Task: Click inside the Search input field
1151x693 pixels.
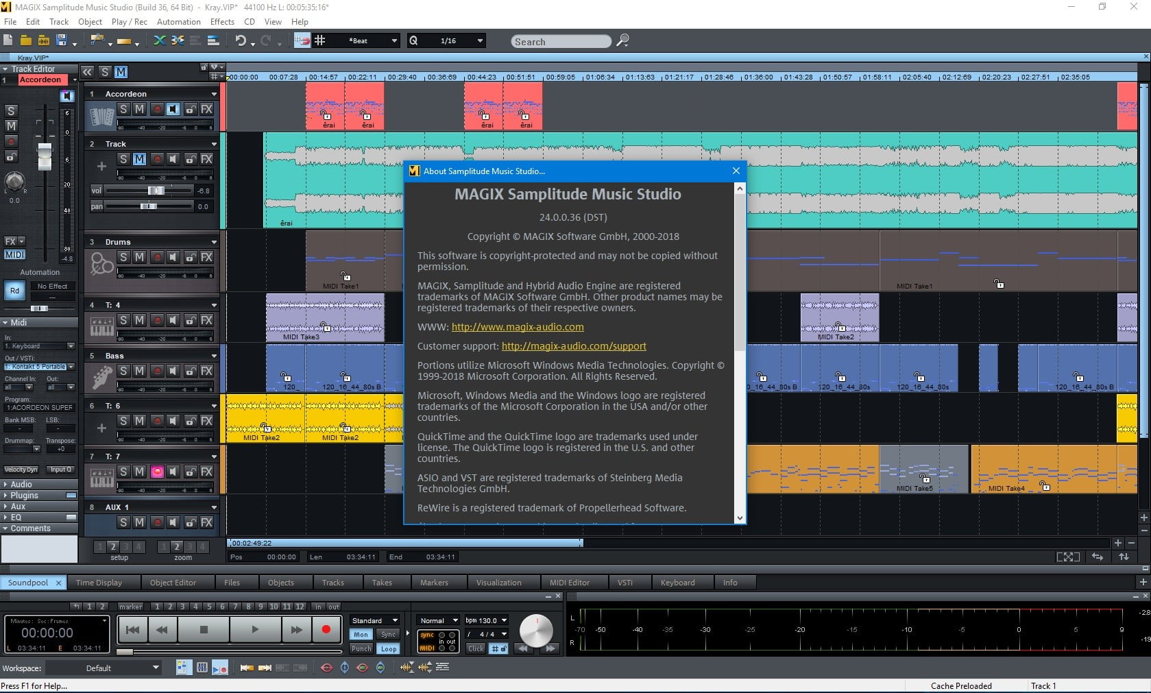Action: (x=561, y=41)
